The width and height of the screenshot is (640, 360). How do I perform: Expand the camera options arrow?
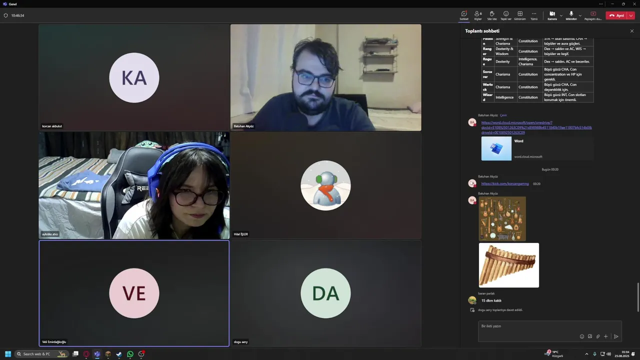[x=561, y=15]
